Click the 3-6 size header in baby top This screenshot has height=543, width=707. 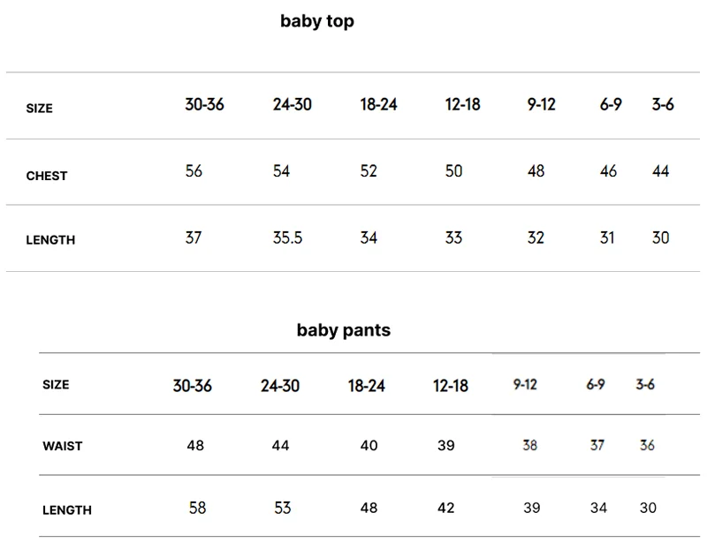tap(663, 104)
